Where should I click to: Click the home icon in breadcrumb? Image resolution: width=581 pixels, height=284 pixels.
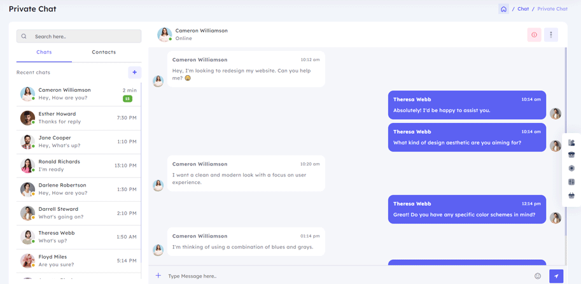(503, 9)
